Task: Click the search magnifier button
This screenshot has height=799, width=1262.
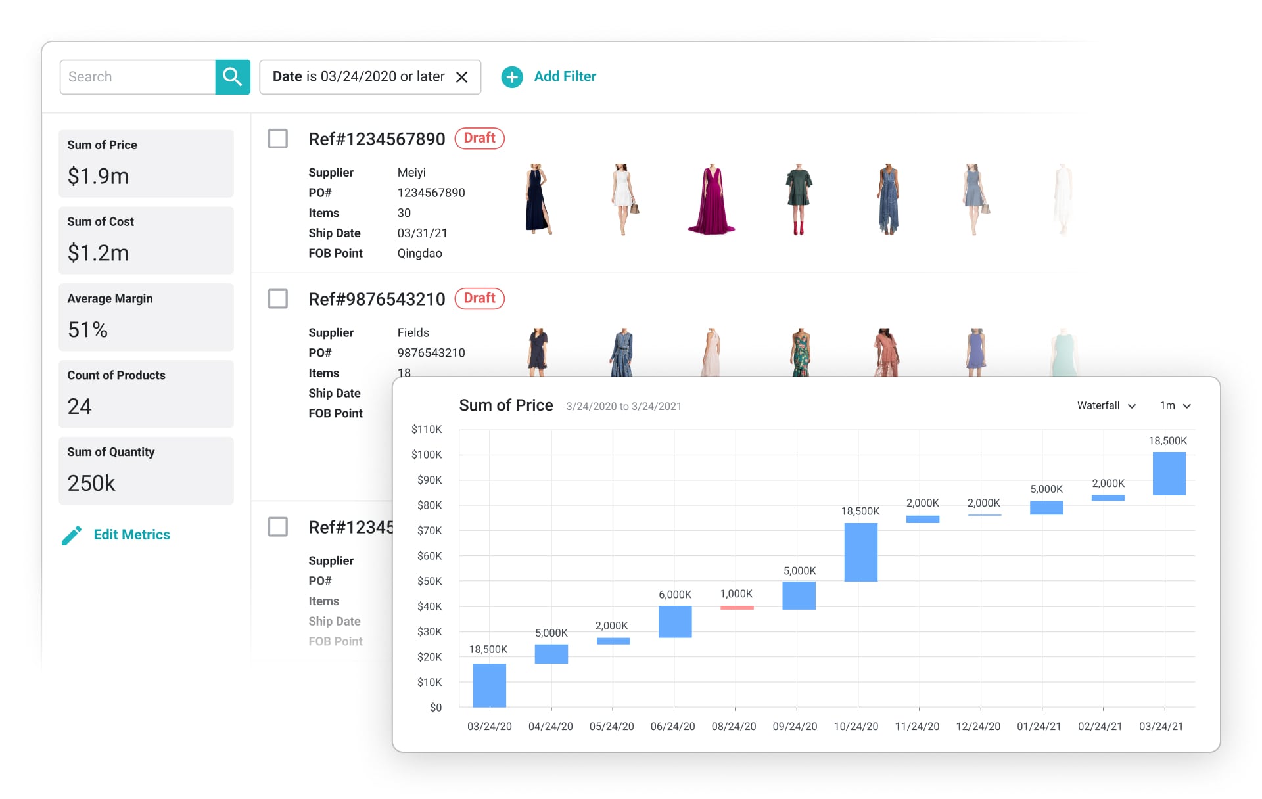Action: pyautogui.click(x=232, y=77)
